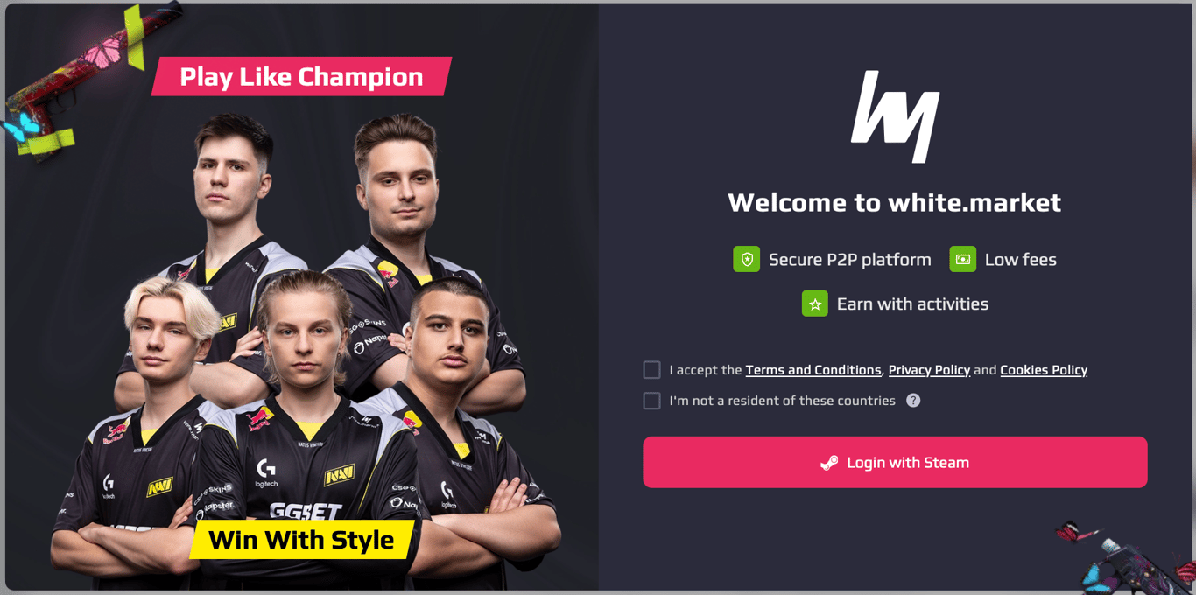This screenshot has height=595, width=1196.
Task: Open the Terms and Conditions link
Action: (x=813, y=370)
